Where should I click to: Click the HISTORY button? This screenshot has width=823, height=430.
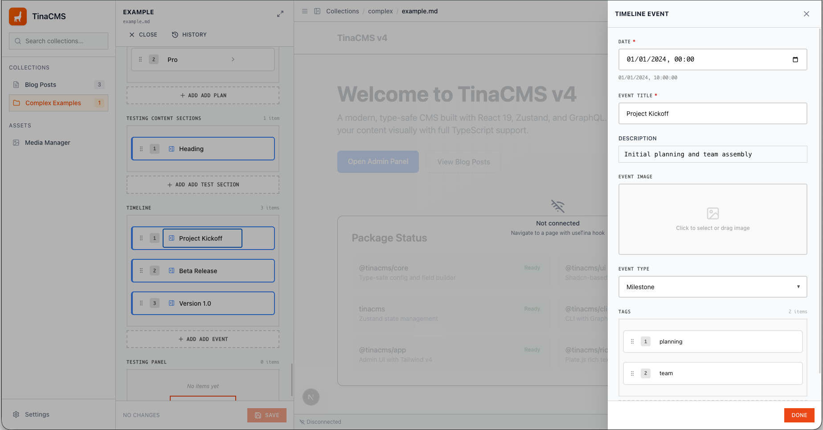[189, 35]
